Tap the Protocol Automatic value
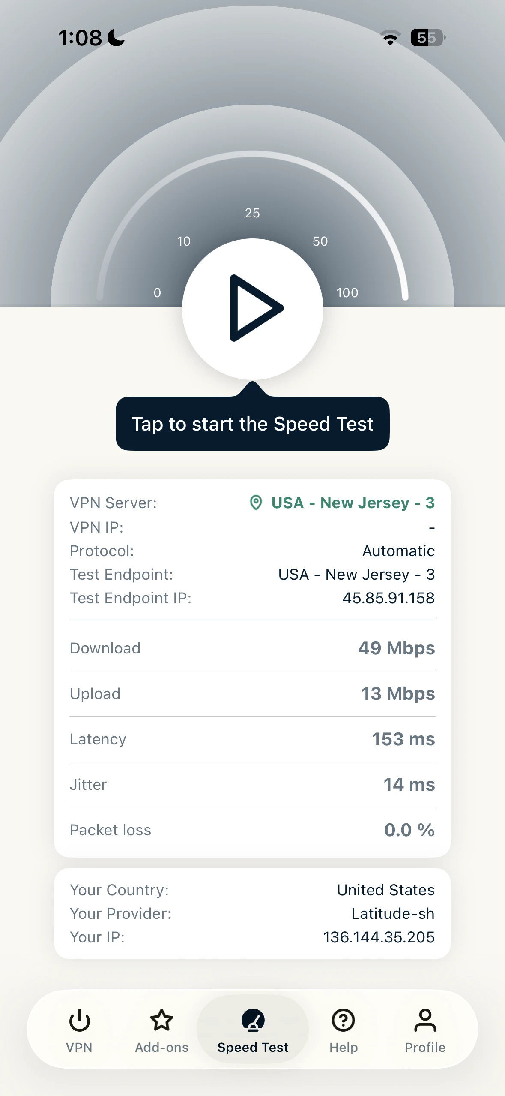Image resolution: width=505 pixels, height=1096 pixels. click(x=398, y=551)
